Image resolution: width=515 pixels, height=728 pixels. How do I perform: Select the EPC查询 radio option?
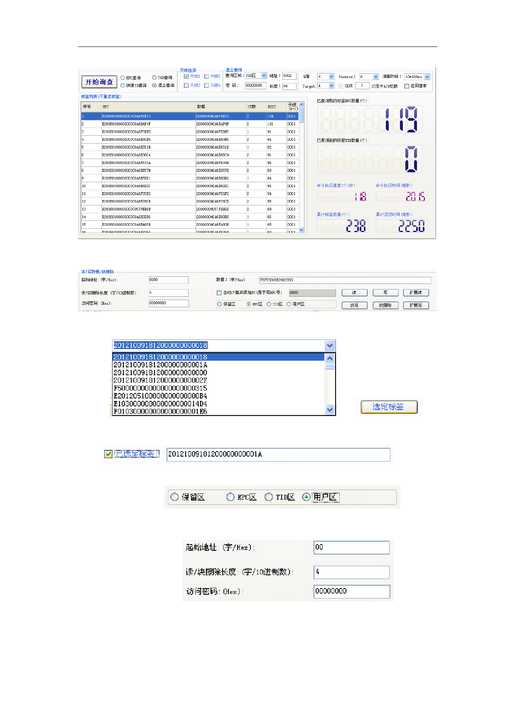point(123,78)
